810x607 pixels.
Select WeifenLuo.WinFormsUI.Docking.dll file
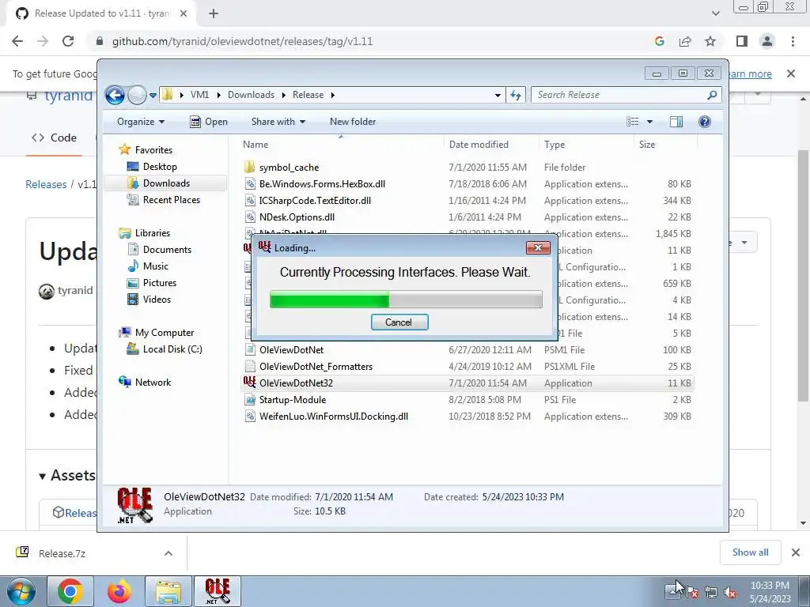click(x=334, y=417)
